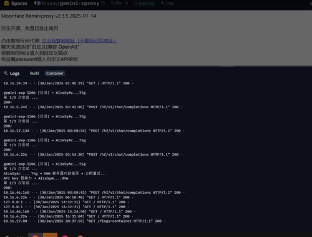Select the 500 server error retry log line

(55, 173)
